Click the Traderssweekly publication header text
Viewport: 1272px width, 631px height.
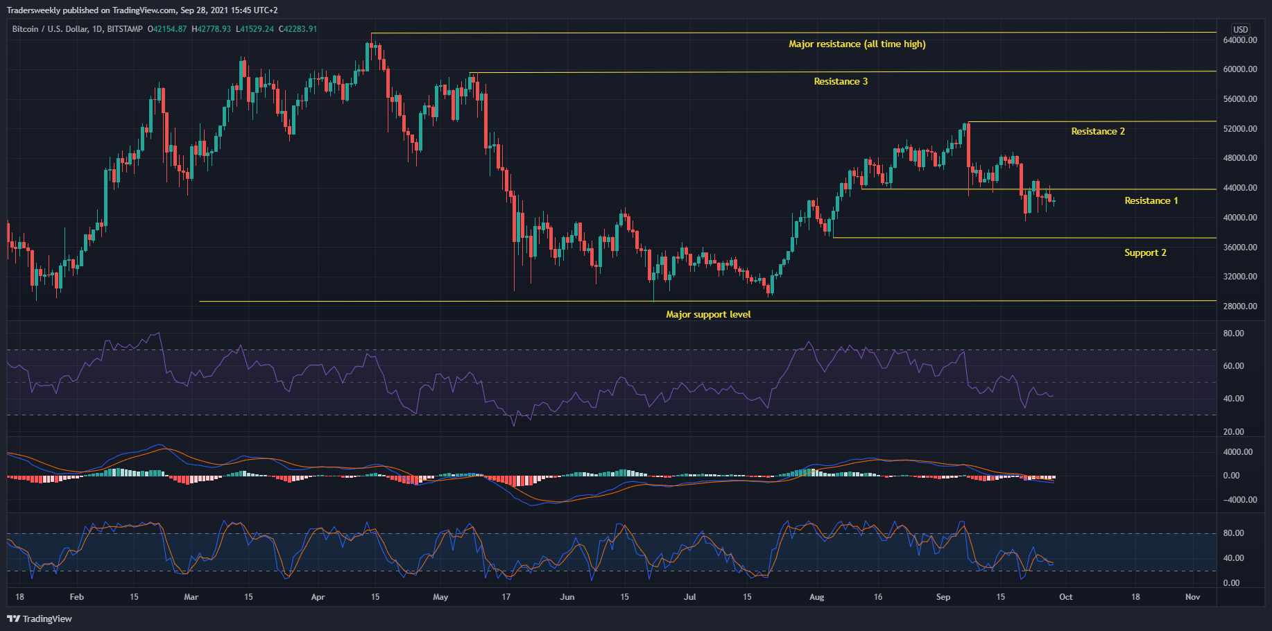pos(142,10)
